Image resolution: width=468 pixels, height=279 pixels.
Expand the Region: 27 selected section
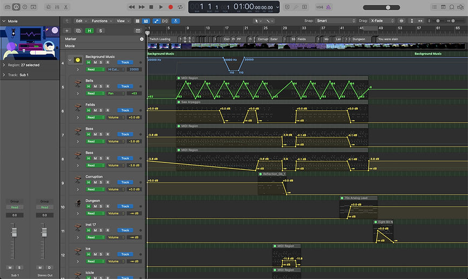point(4,65)
